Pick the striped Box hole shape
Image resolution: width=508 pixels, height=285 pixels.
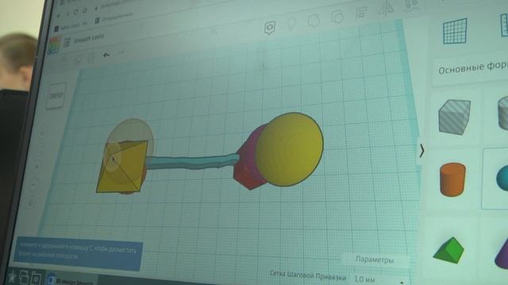[454, 117]
